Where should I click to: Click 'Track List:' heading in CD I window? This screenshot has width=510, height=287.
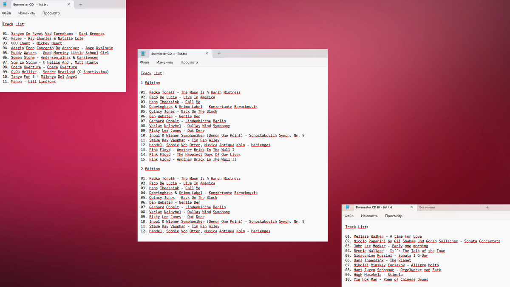coord(14,24)
